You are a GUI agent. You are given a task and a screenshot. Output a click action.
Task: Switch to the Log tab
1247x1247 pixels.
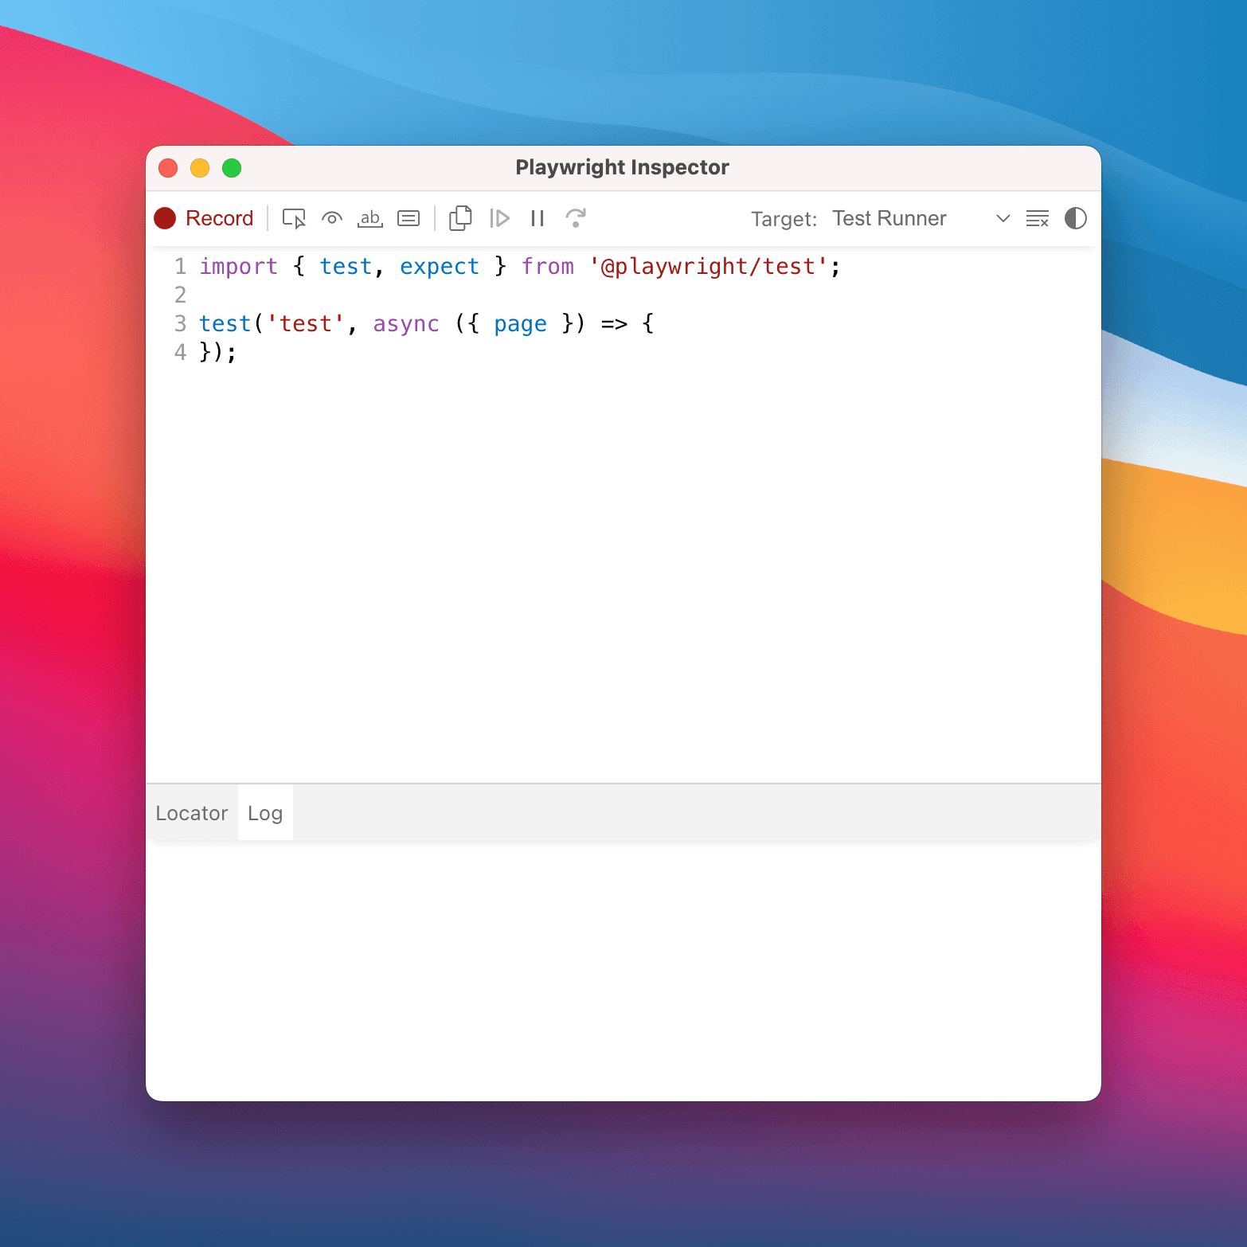click(x=264, y=812)
